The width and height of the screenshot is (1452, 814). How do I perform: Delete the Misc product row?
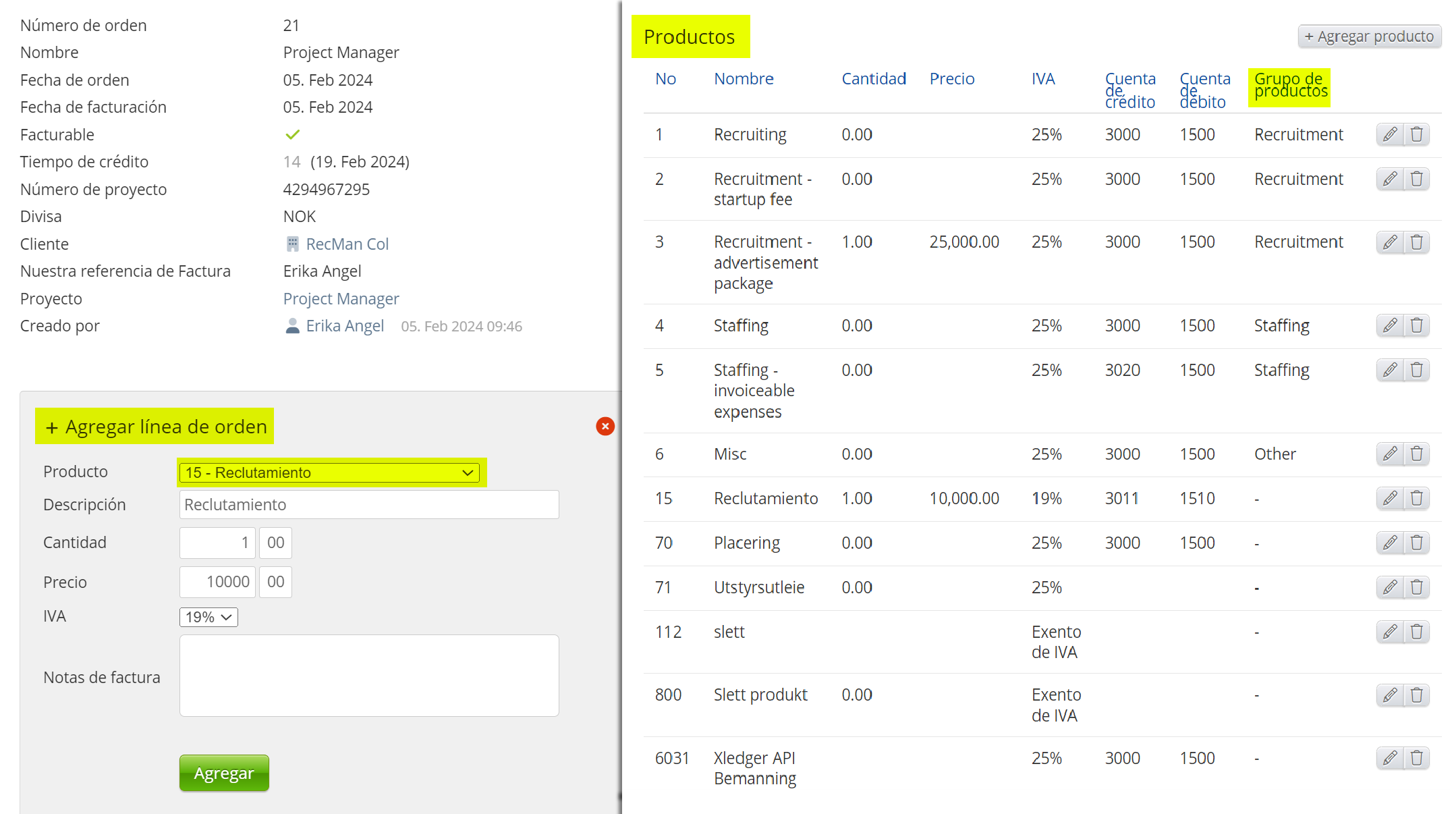(x=1416, y=454)
